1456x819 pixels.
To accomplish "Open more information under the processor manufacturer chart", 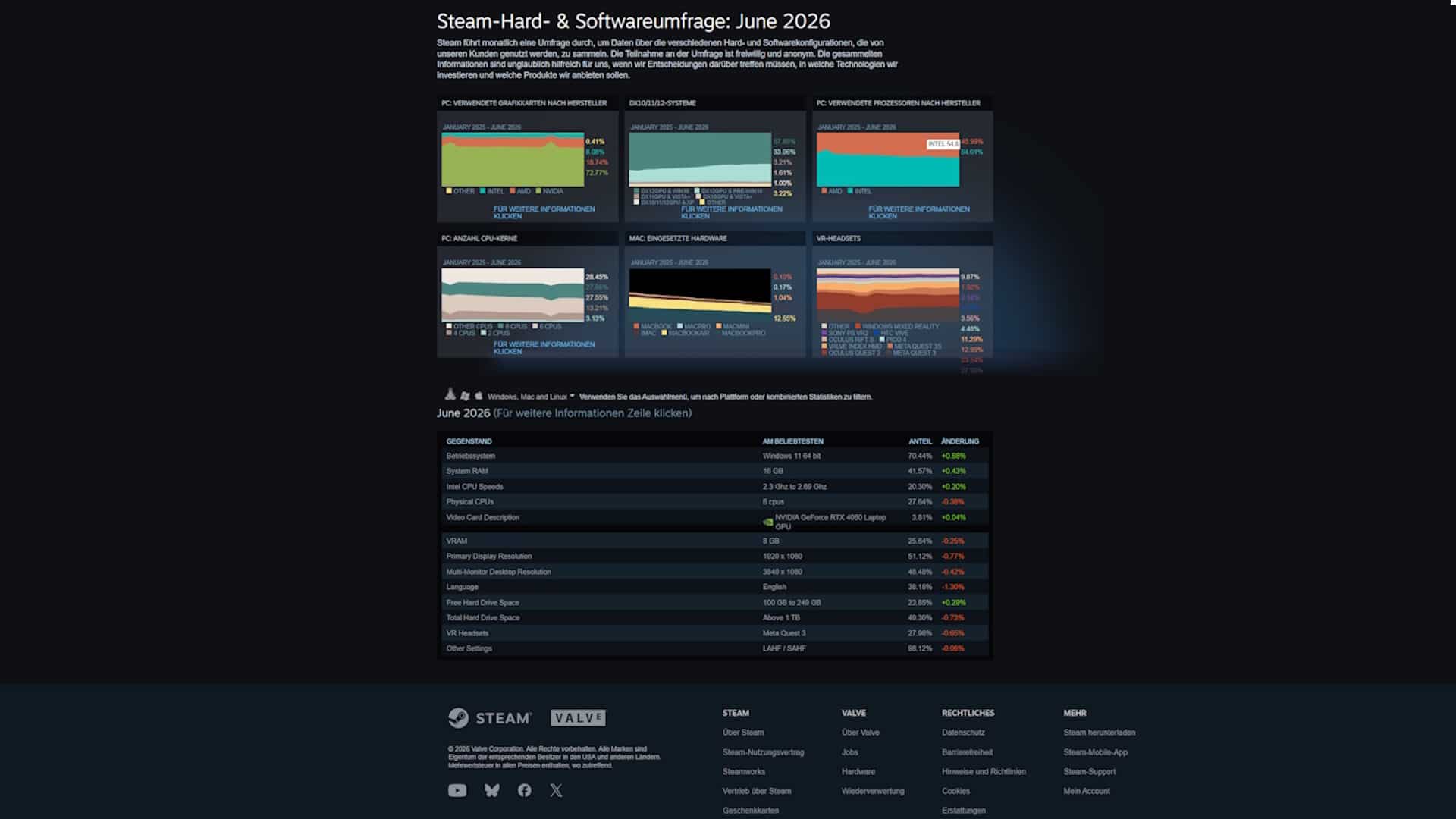I will (x=919, y=212).
